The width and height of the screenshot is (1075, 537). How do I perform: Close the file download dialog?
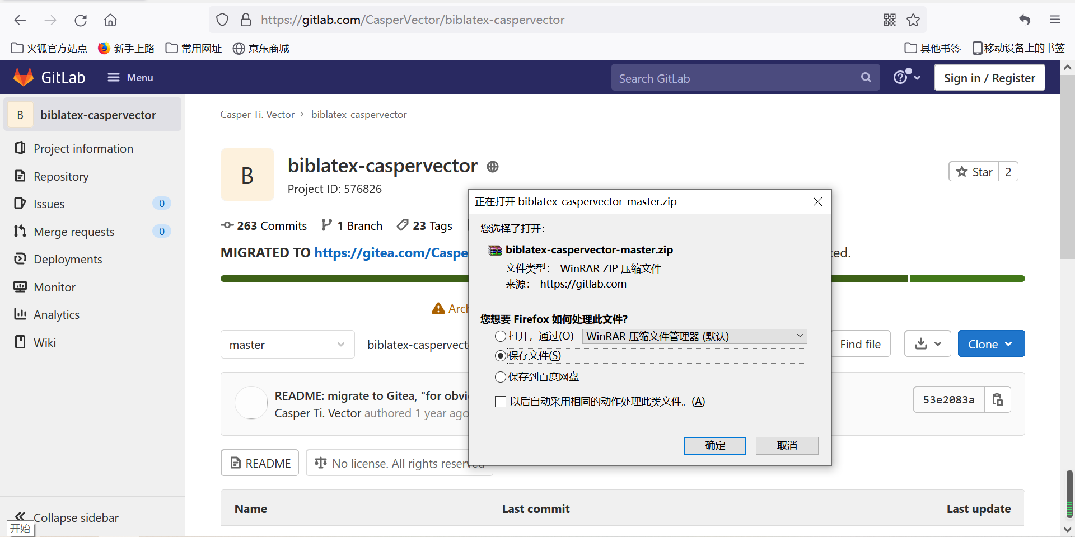(x=817, y=201)
